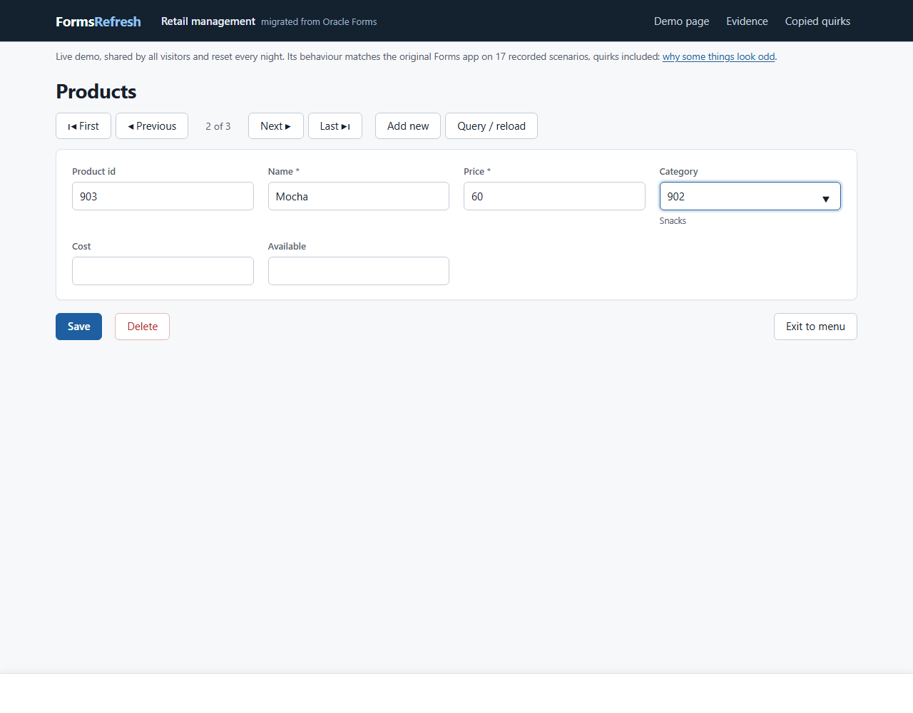Screen dimensions: 913x713
Task: Delete the current product
Action: (142, 327)
